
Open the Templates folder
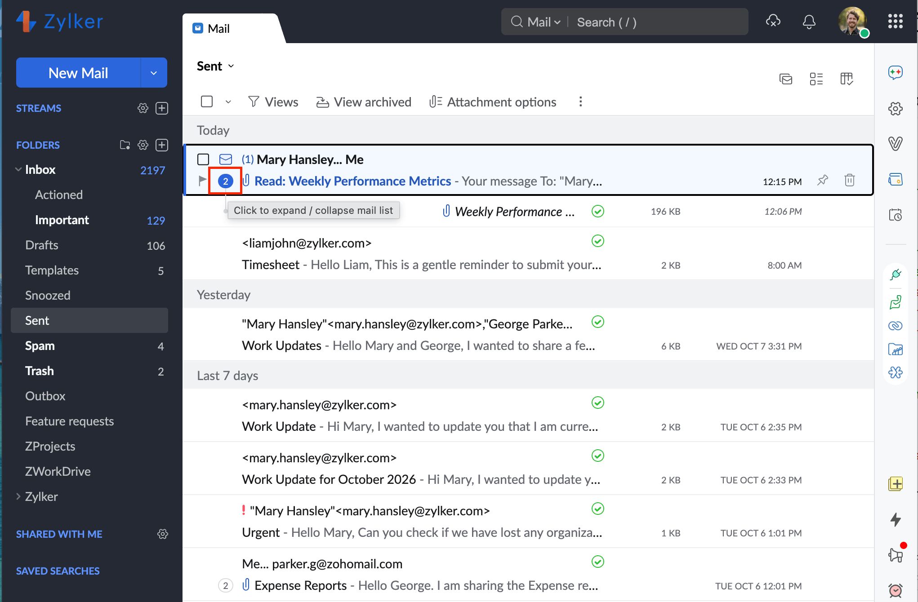tap(89, 270)
